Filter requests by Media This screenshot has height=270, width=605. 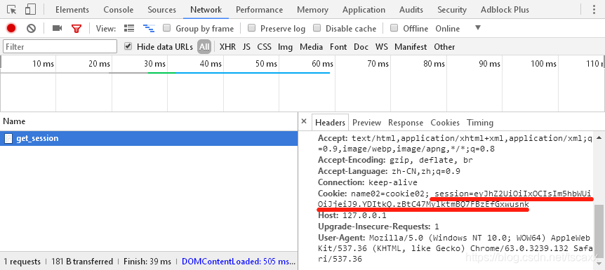pos(311,47)
